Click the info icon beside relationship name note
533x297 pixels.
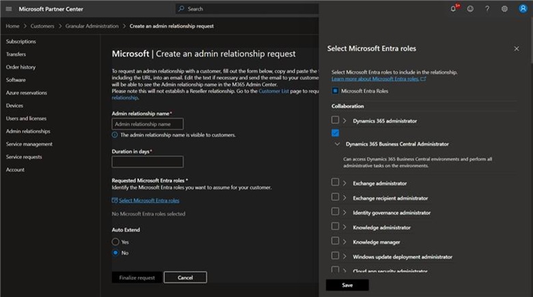click(x=115, y=135)
